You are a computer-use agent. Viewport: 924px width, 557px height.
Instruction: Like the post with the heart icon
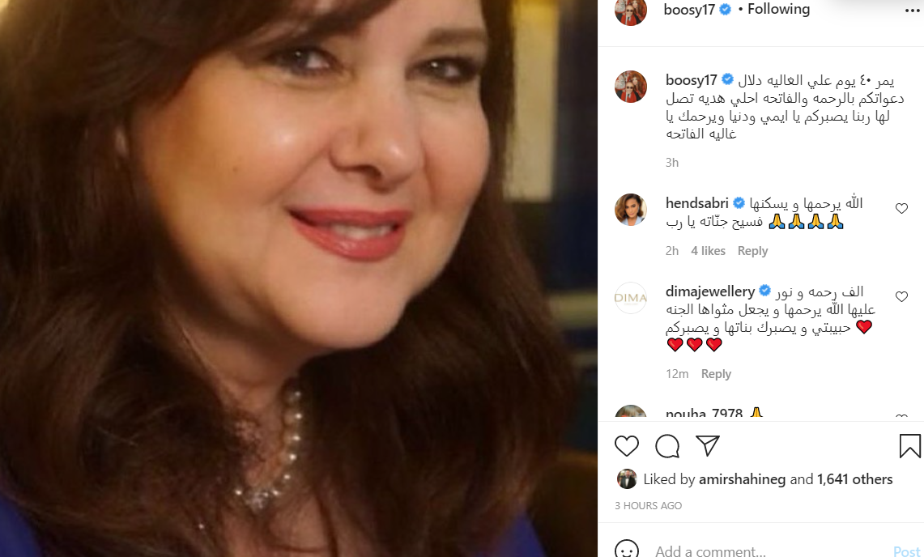click(x=627, y=446)
